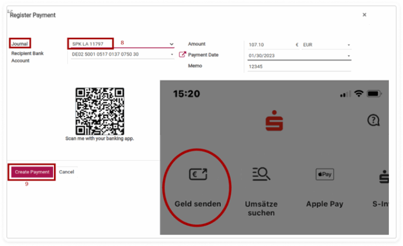403x246 pixels.
Task: Click the 'Scan me with your banking app.' text
Action: (x=100, y=138)
